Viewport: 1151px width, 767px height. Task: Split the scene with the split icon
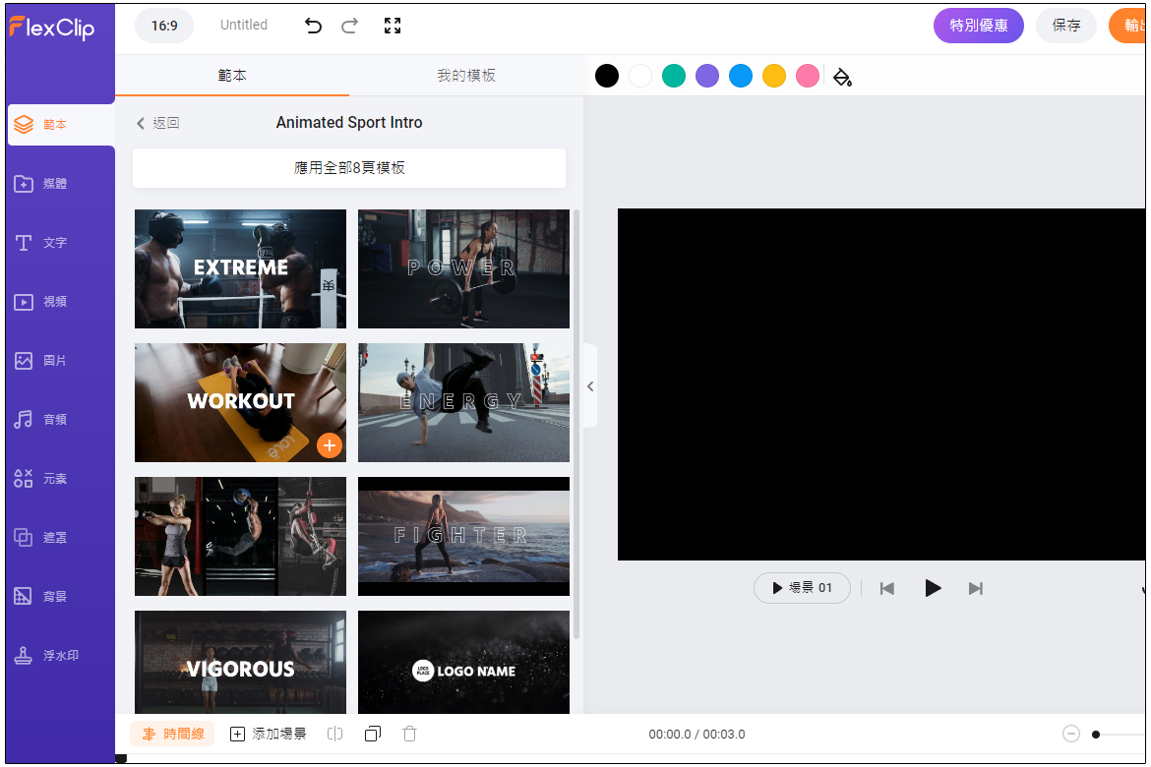(334, 734)
